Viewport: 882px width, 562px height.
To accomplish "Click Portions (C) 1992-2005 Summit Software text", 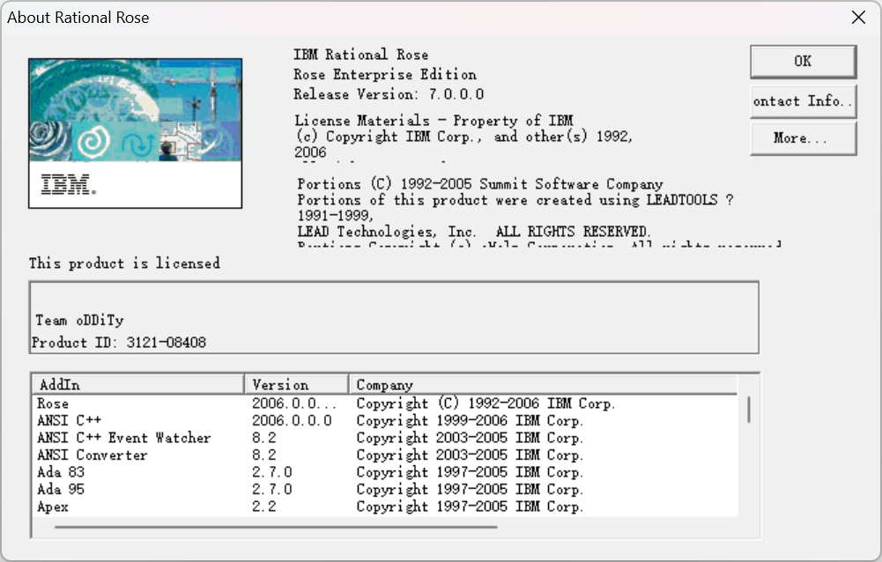I will click(x=480, y=184).
